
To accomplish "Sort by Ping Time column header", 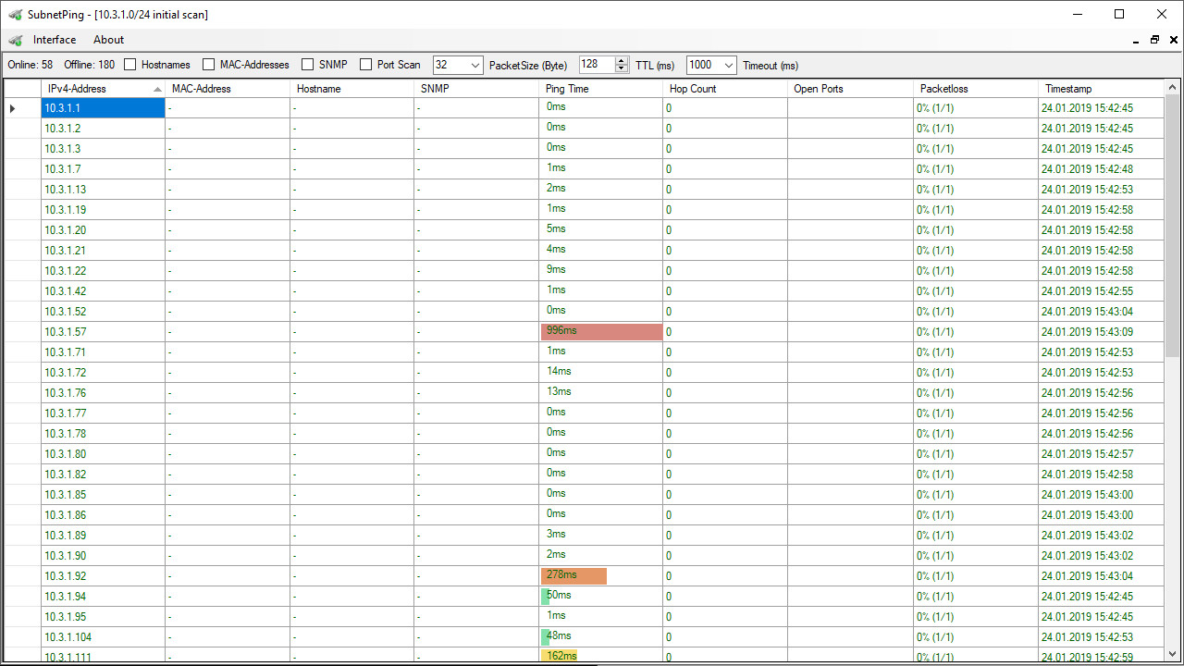I will pyautogui.click(x=600, y=89).
